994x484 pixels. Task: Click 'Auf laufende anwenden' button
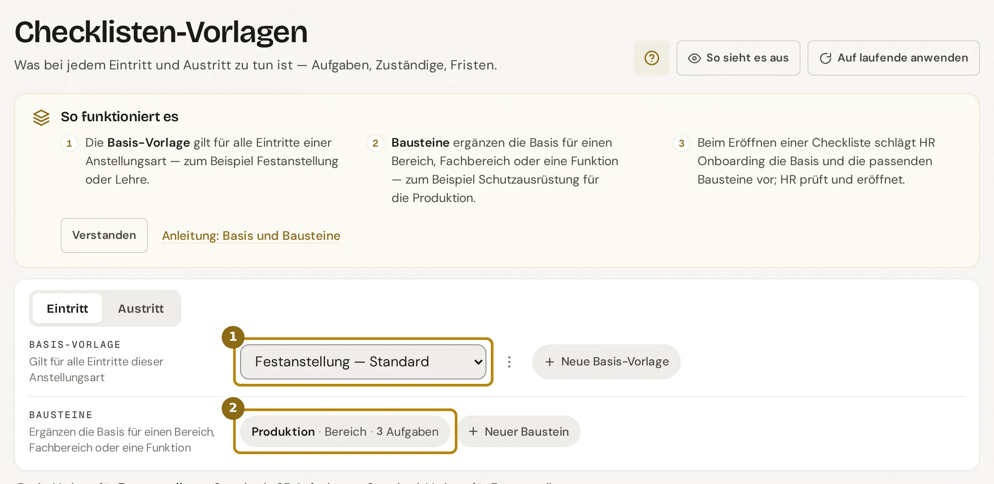(893, 58)
